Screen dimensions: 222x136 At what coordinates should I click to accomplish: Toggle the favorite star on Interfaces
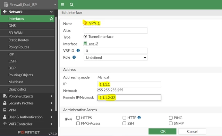tap(51, 19)
